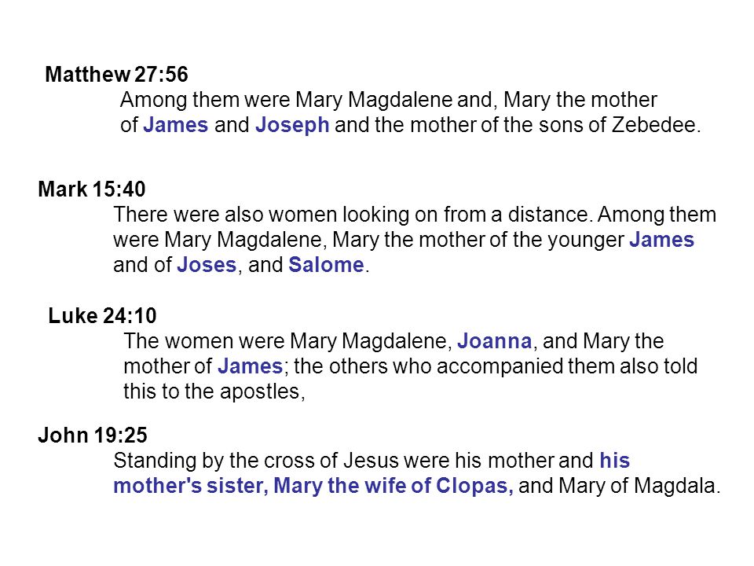Click the blue word Joses
Viewport: 754px width, 566px height.
[207, 265]
